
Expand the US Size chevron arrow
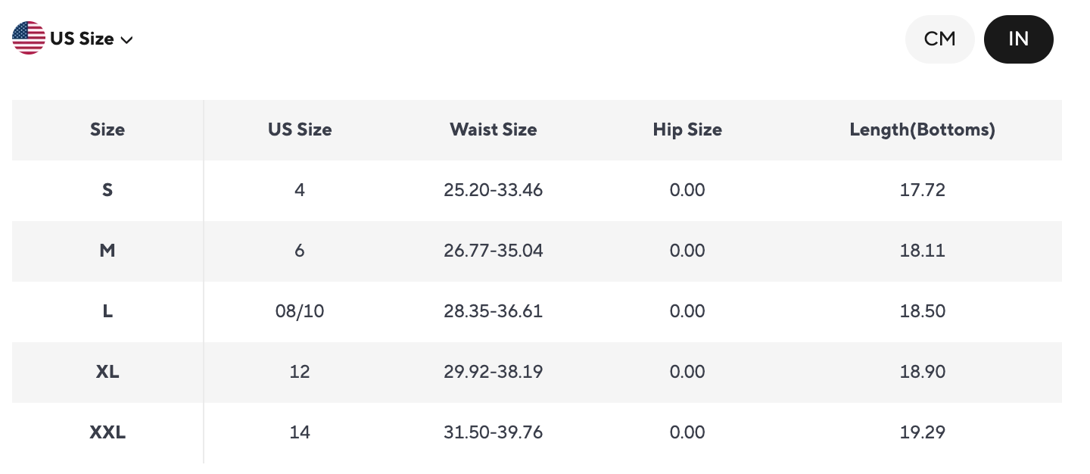[127, 39]
